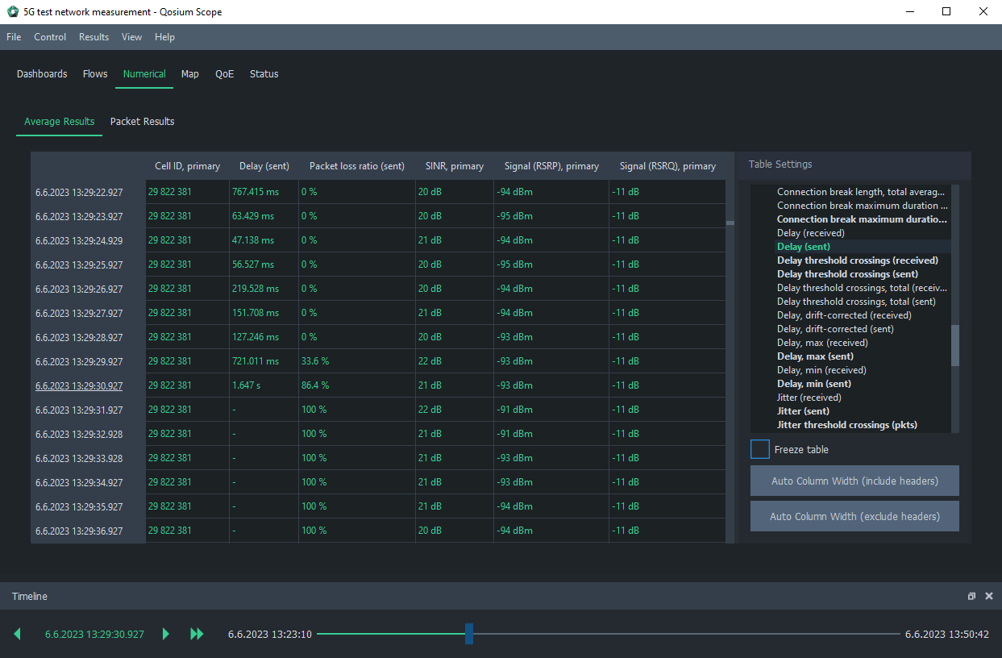Switch to the Packet Results tab
Viewport: 1002px width, 658px height.
click(142, 122)
